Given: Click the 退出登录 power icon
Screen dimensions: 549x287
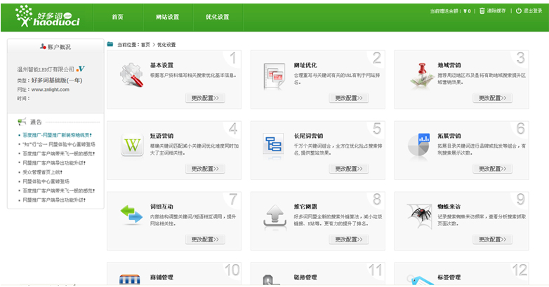Looking at the screenshot, I should [x=519, y=11].
